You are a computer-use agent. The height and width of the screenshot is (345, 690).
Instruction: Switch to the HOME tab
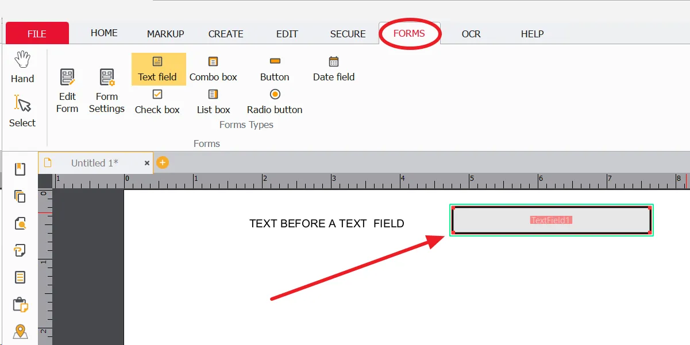(104, 33)
